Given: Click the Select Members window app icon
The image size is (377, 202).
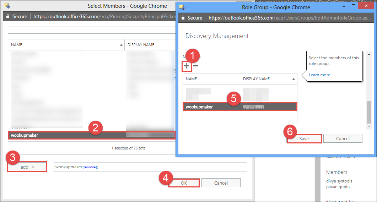Looking at the screenshot, I should point(7,6).
